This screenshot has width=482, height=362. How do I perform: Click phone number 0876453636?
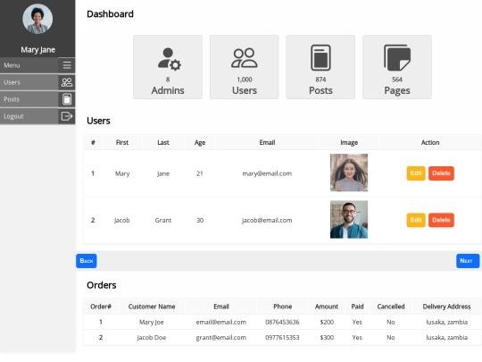point(282,323)
